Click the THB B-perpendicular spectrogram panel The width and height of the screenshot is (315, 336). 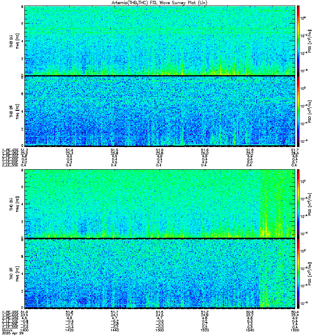click(x=160, y=40)
